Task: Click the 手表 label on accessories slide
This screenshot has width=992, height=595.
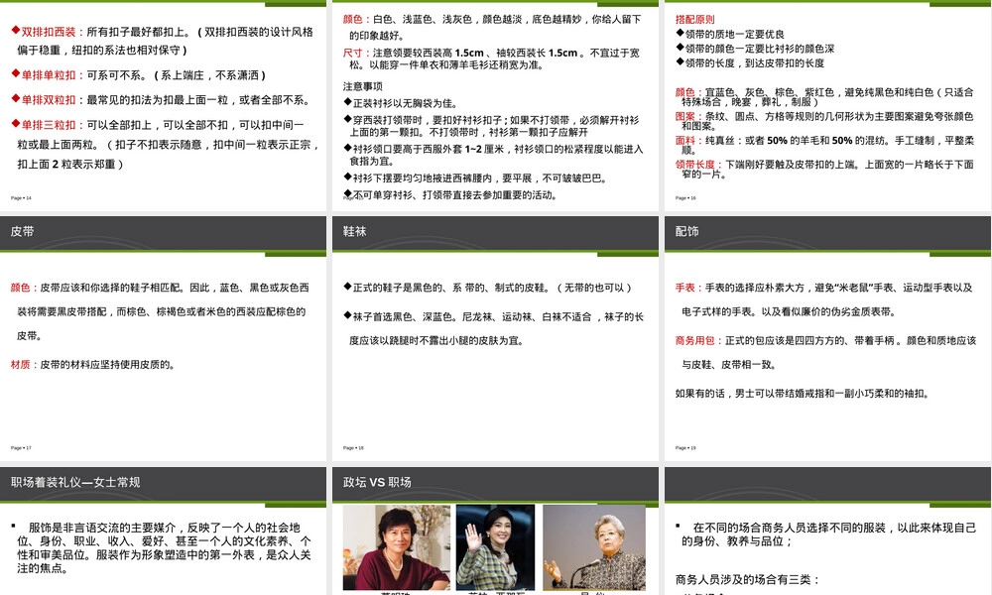Action: pos(685,288)
